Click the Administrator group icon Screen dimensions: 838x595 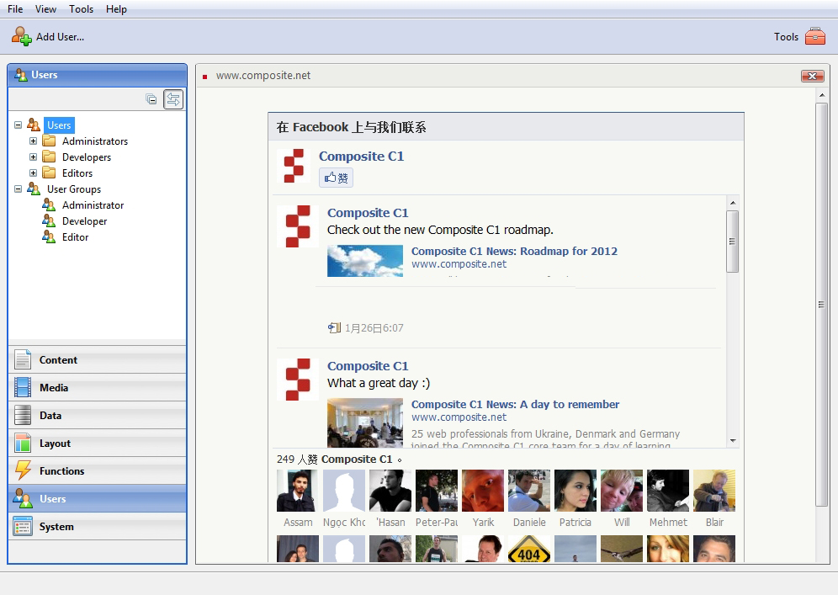point(49,205)
